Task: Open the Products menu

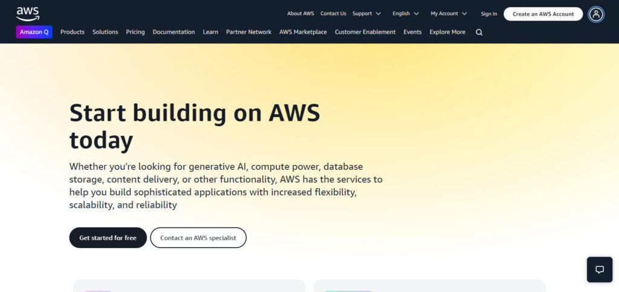Action: click(x=73, y=32)
